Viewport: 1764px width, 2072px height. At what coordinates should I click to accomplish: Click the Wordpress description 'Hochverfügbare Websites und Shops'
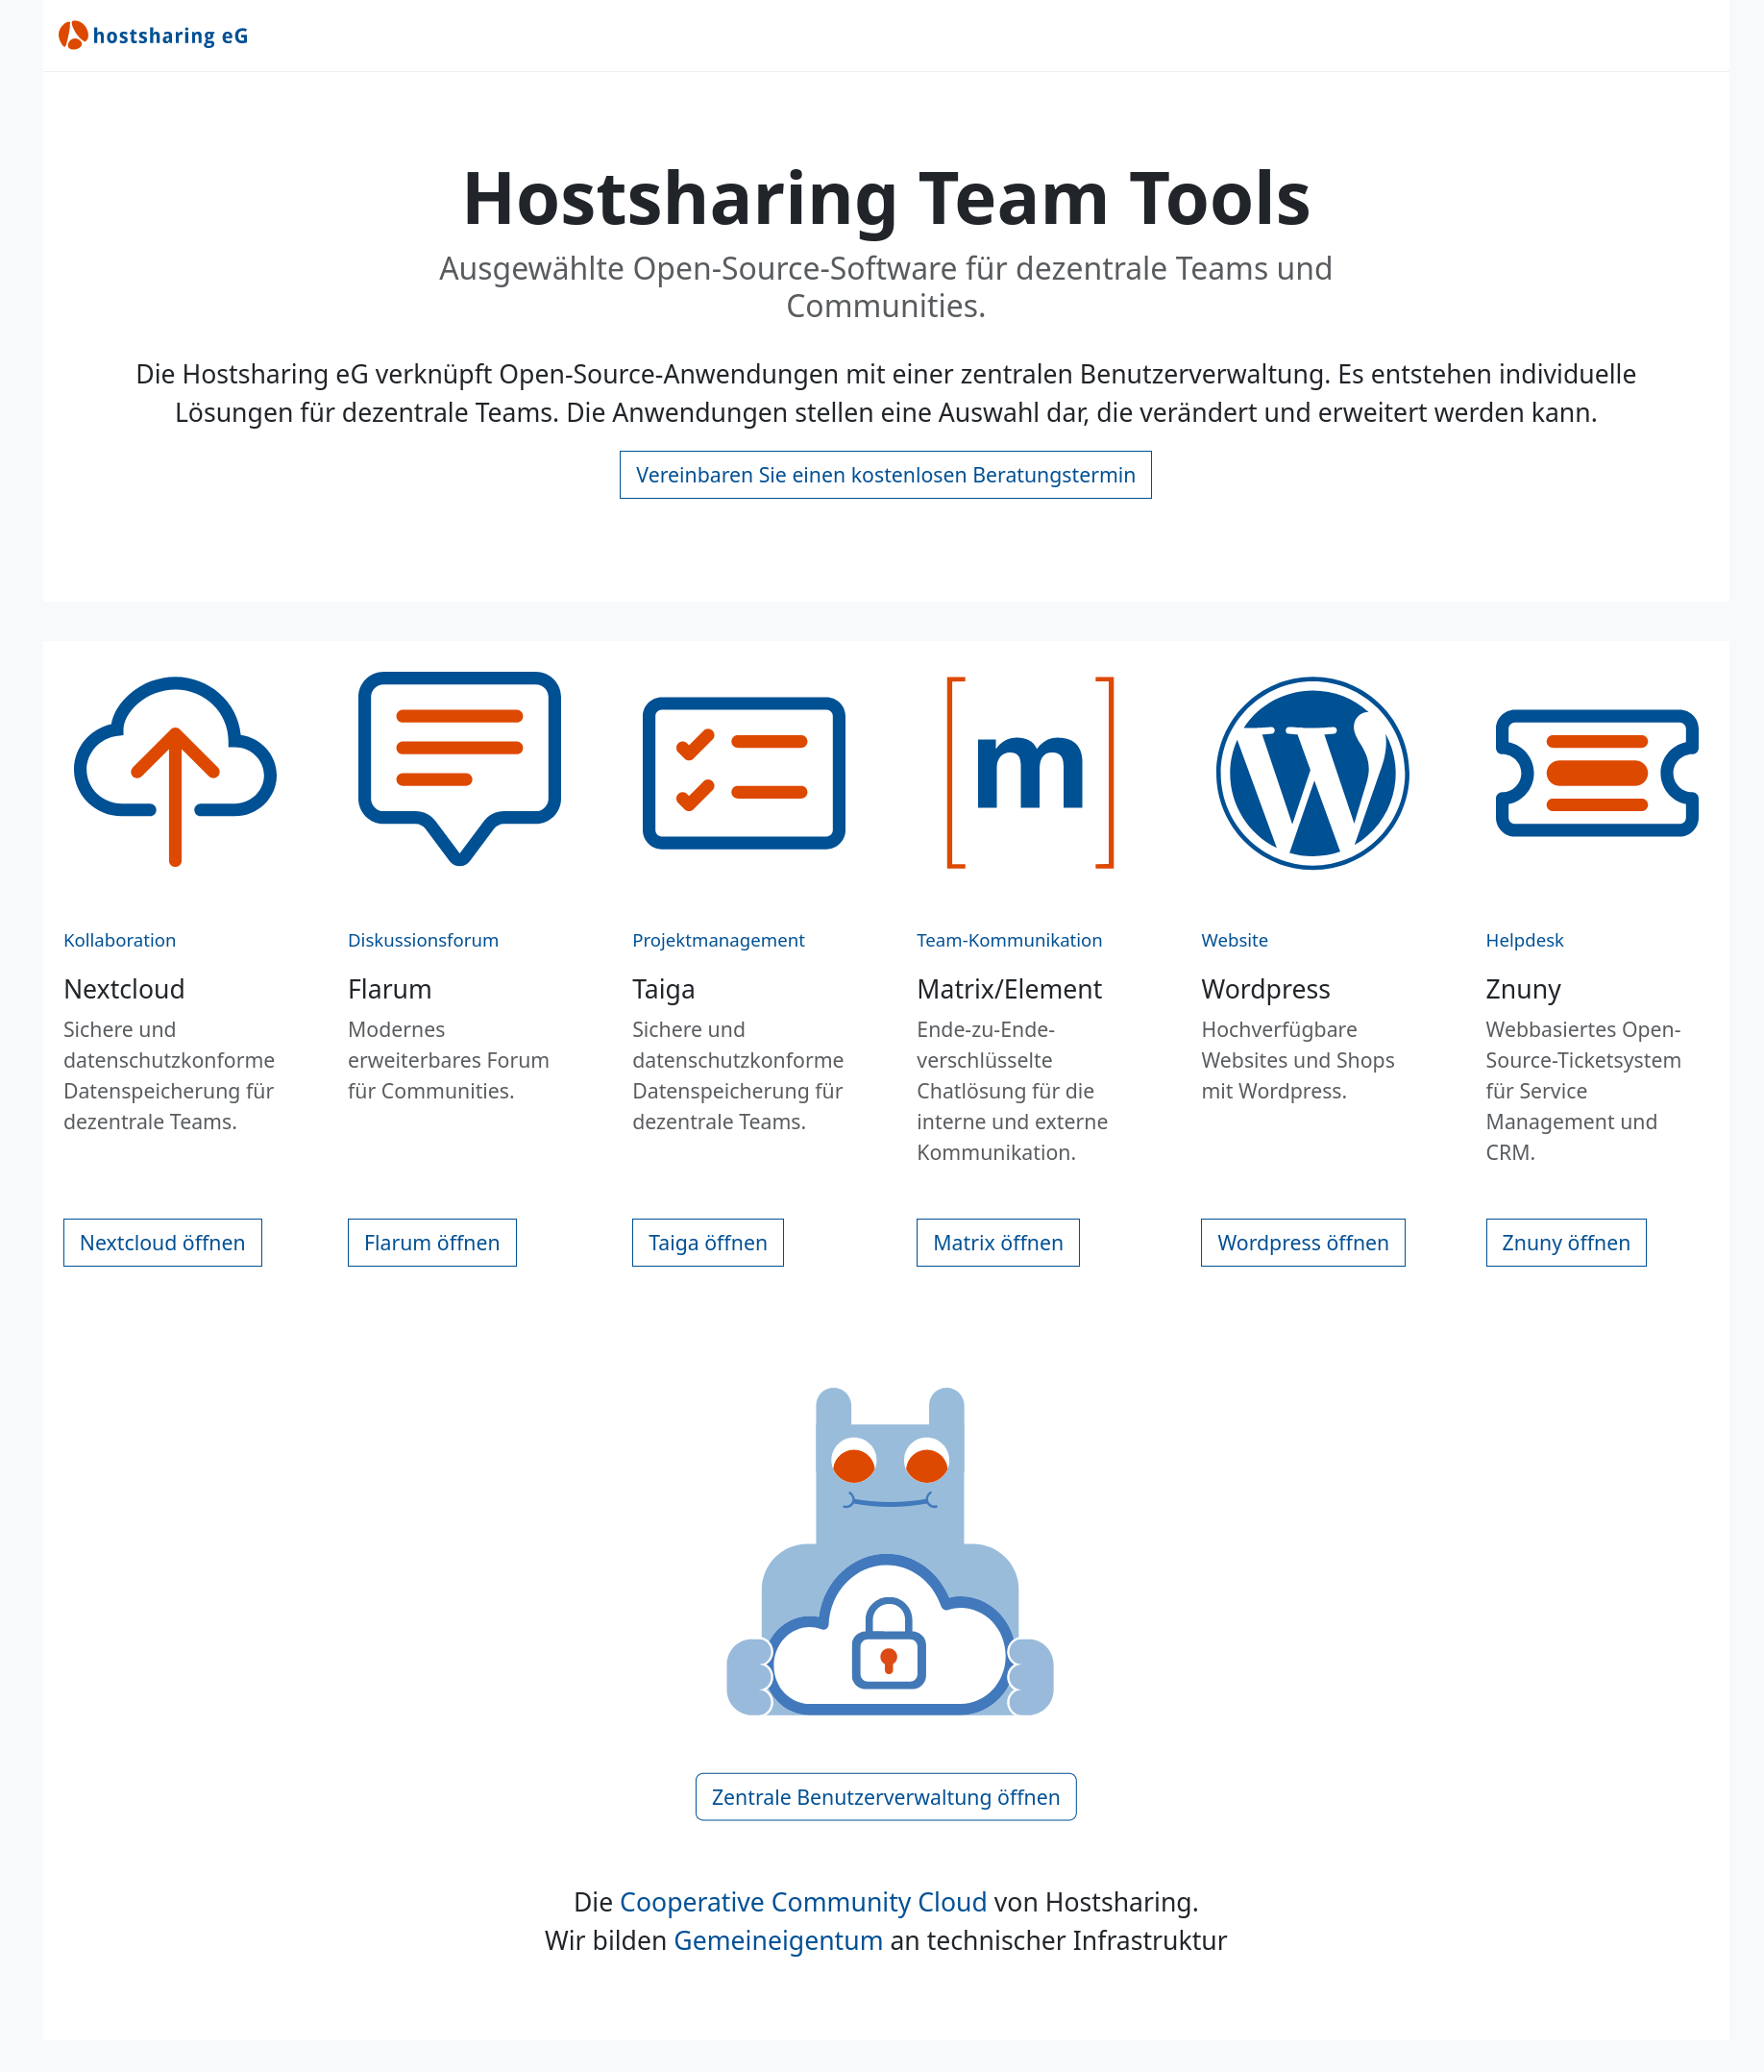click(x=1298, y=1060)
